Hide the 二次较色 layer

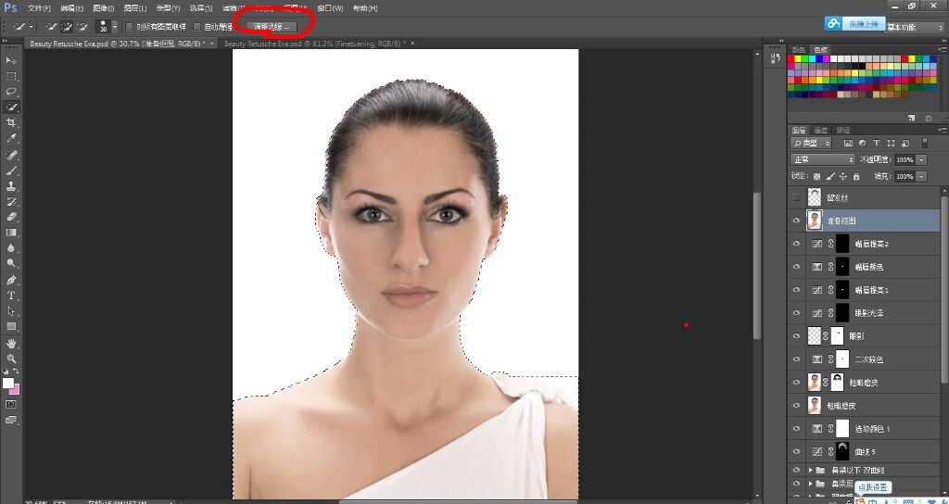click(x=796, y=359)
